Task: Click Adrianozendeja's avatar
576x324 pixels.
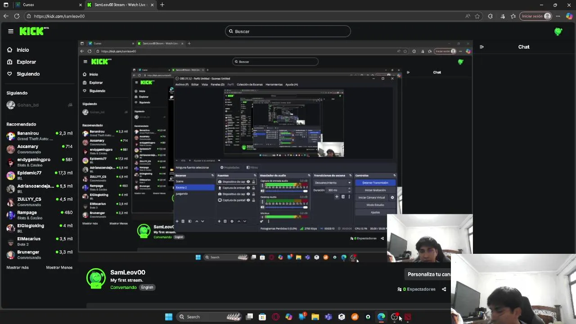Action: tap(11, 189)
